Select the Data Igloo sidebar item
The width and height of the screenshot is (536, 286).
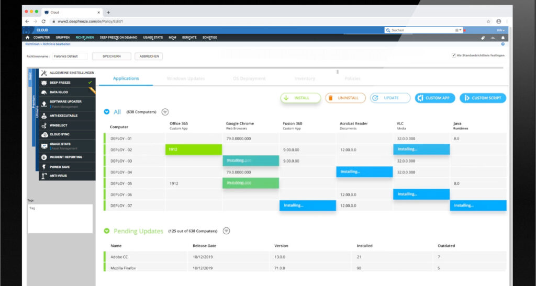point(59,92)
